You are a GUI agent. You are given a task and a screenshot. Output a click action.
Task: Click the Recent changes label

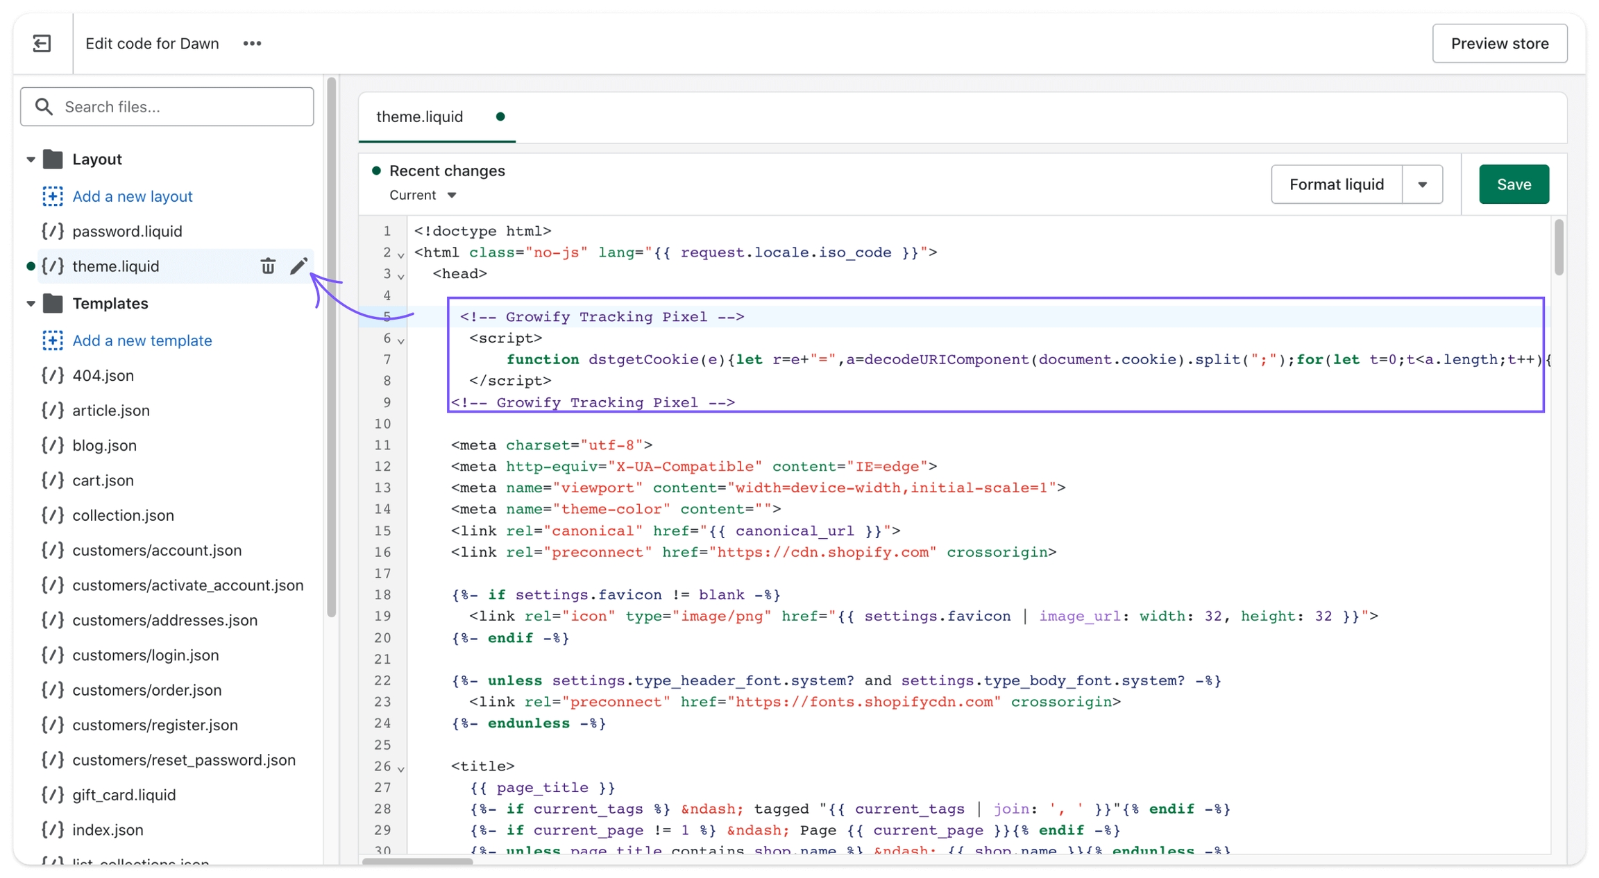pyautogui.click(x=447, y=171)
